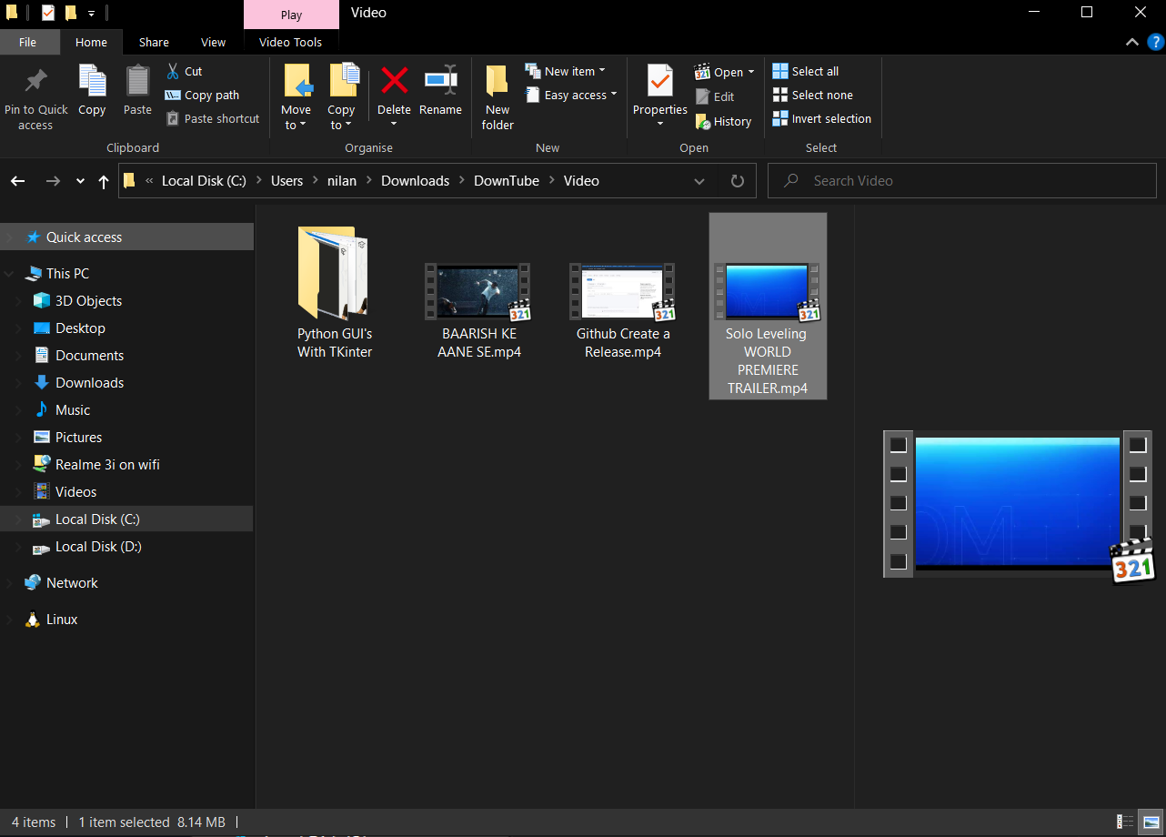Click the Rename tool
The height and width of the screenshot is (837, 1166).
point(440,95)
